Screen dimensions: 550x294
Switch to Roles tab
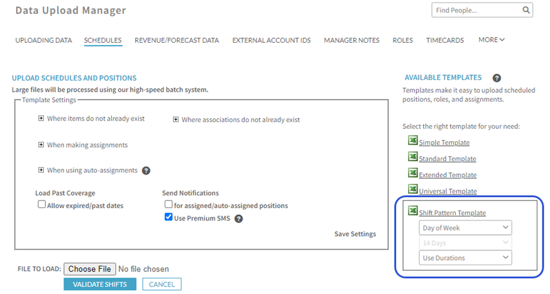click(403, 40)
